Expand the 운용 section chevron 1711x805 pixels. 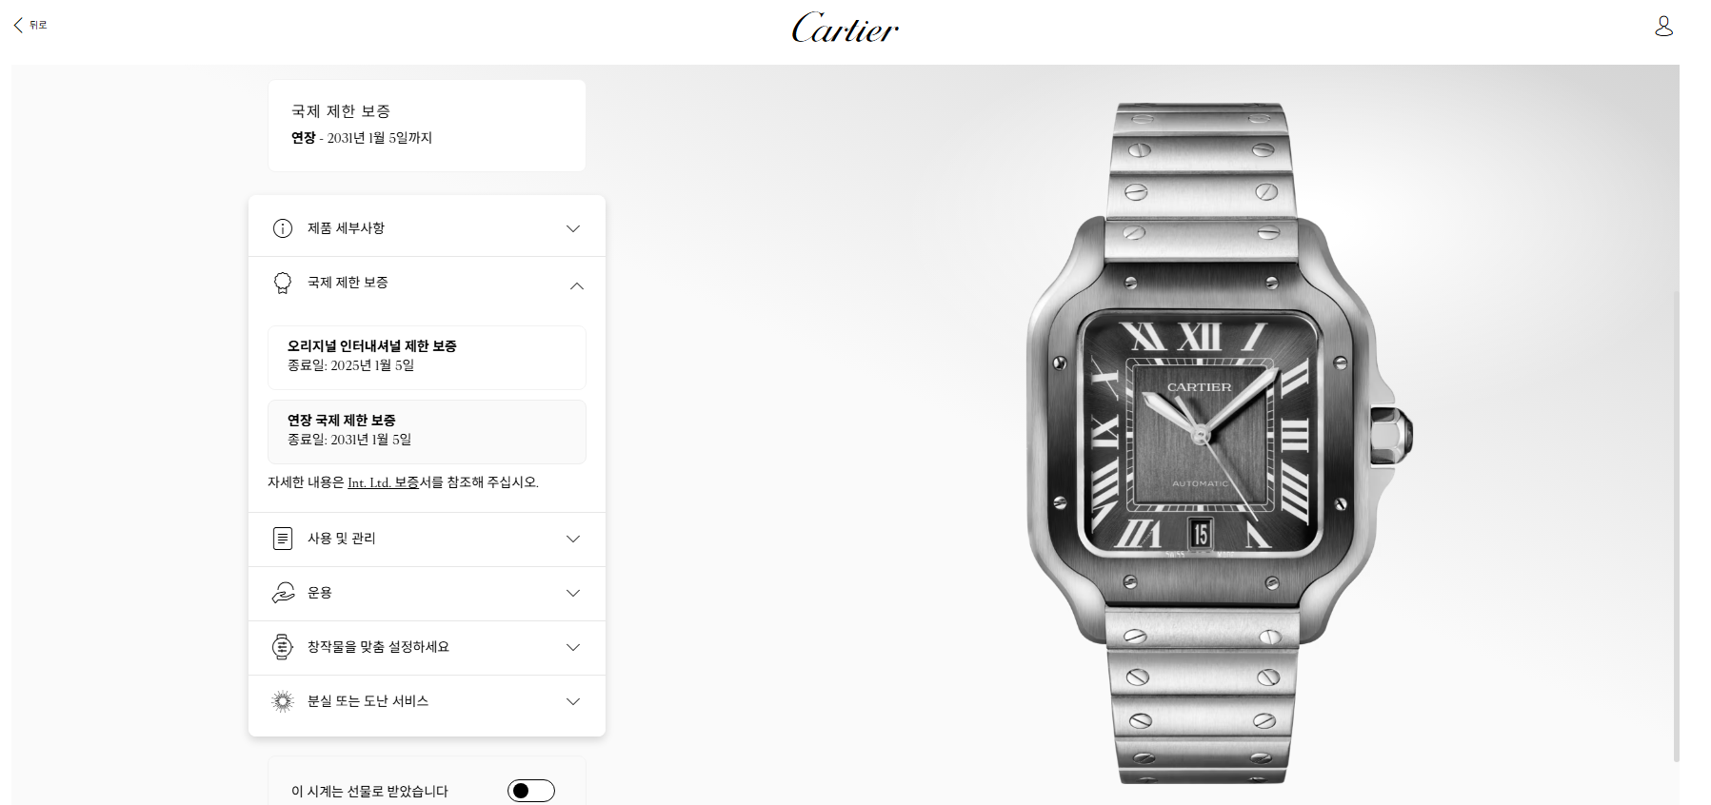tap(573, 593)
